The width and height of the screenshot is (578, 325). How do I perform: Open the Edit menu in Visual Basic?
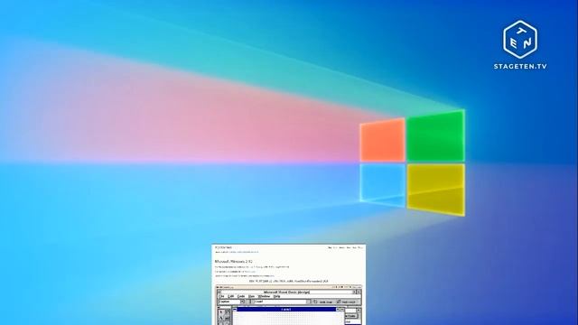click(x=231, y=296)
